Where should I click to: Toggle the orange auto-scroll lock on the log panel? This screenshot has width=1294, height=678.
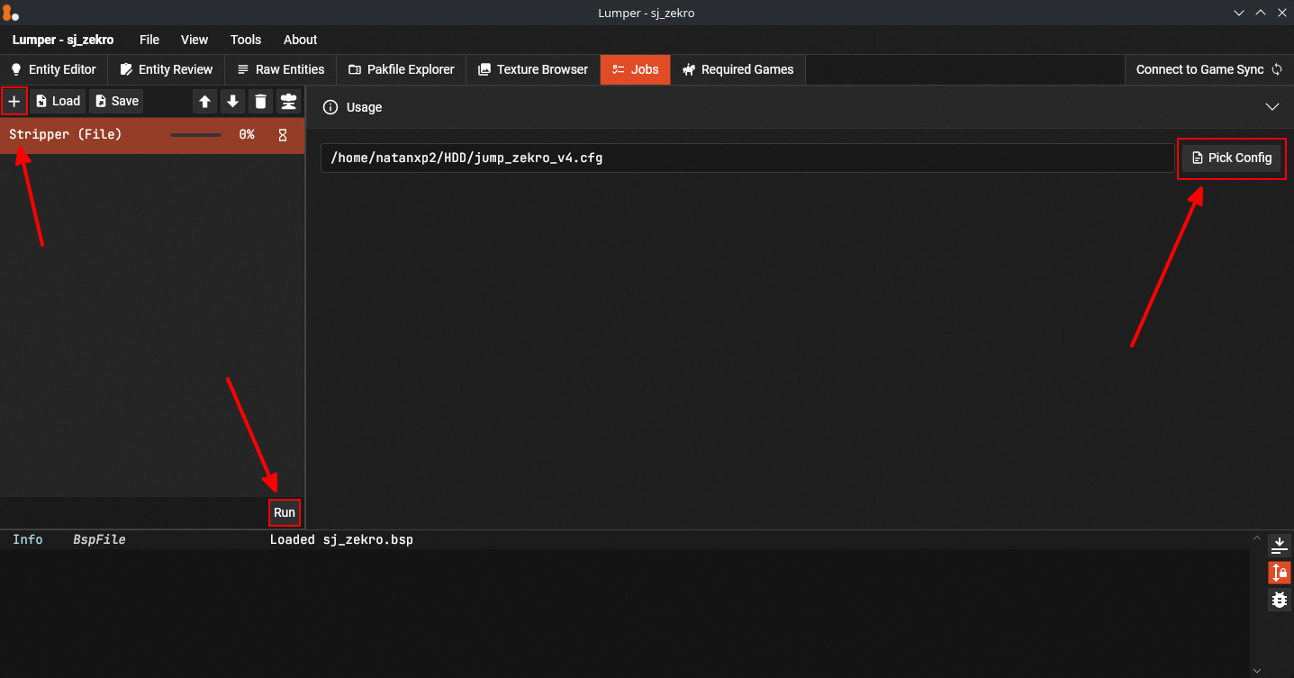click(1280, 573)
